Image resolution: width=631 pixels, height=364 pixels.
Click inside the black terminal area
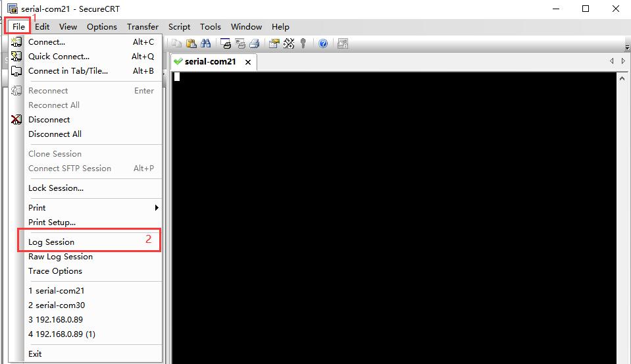[394, 217]
